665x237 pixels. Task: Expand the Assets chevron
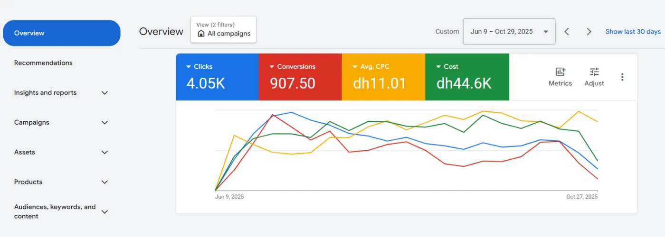tap(105, 153)
